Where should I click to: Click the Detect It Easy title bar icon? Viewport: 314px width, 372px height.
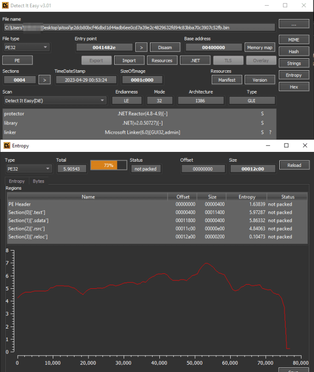point(5,5)
